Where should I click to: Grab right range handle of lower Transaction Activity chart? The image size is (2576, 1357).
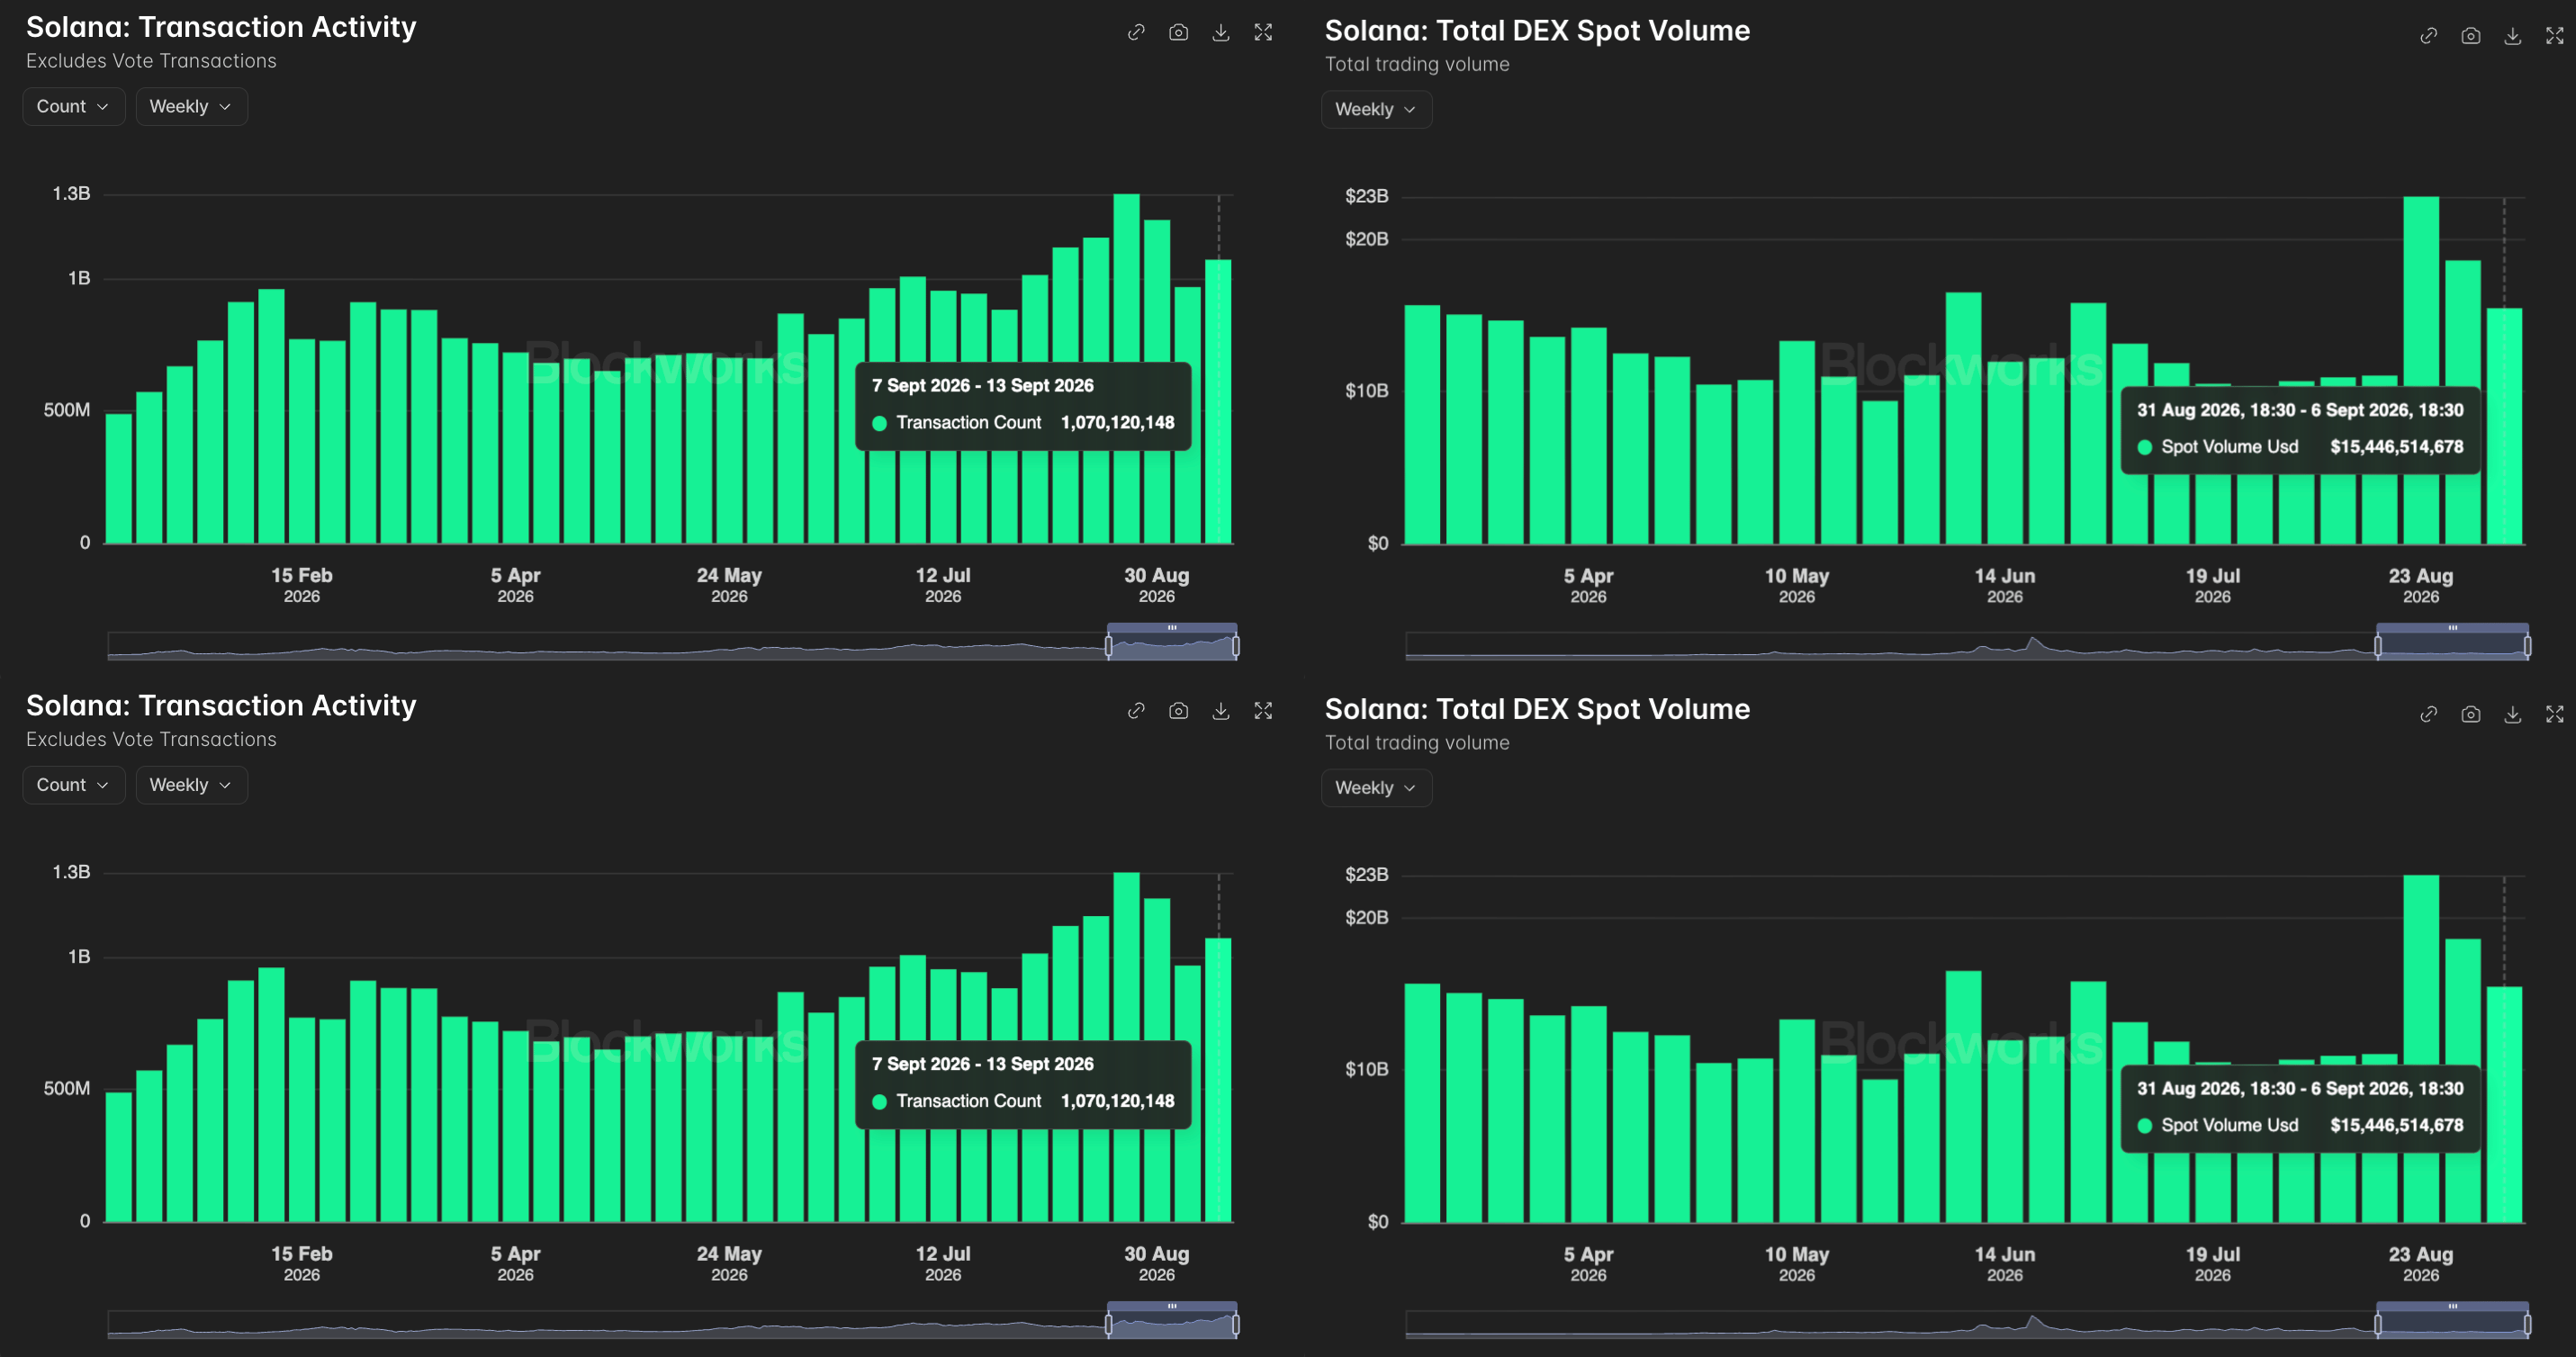(1236, 1325)
